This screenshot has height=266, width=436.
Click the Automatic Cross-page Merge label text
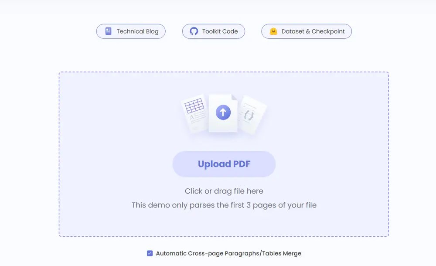click(x=228, y=253)
